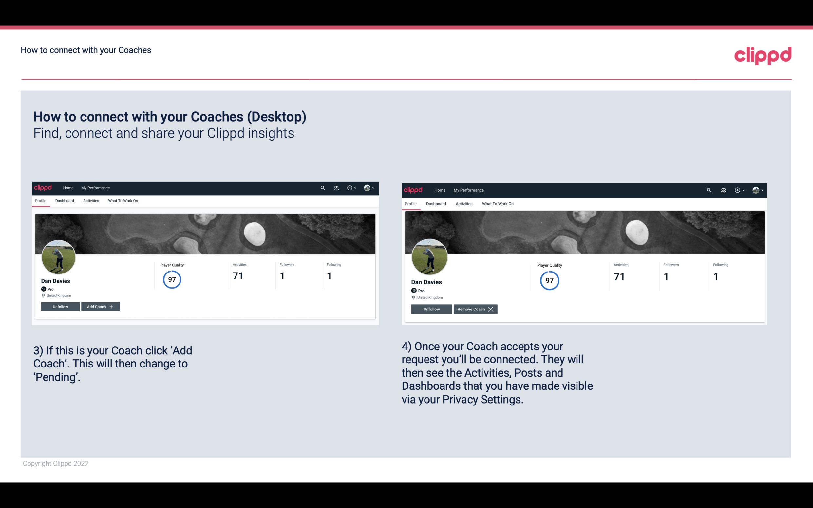Image resolution: width=813 pixels, height=508 pixels.
Task: Click the settings gear icon in nav bar
Action: 350,188
